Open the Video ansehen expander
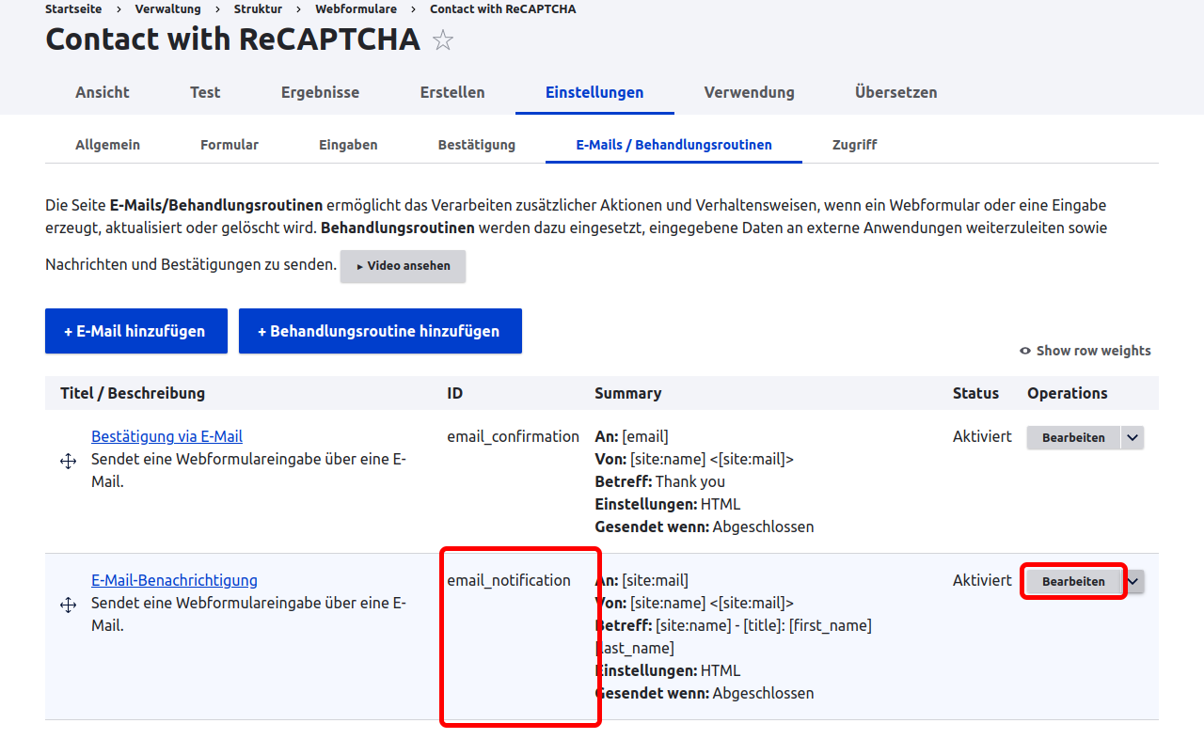Image resolution: width=1204 pixels, height=739 pixels. (403, 266)
